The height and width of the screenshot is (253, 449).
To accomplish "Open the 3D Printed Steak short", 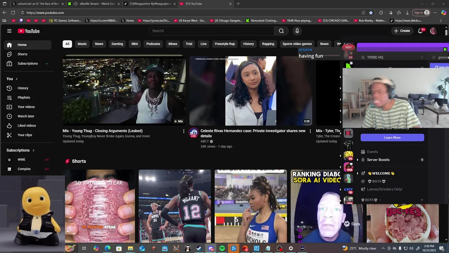I will pos(100,206).
